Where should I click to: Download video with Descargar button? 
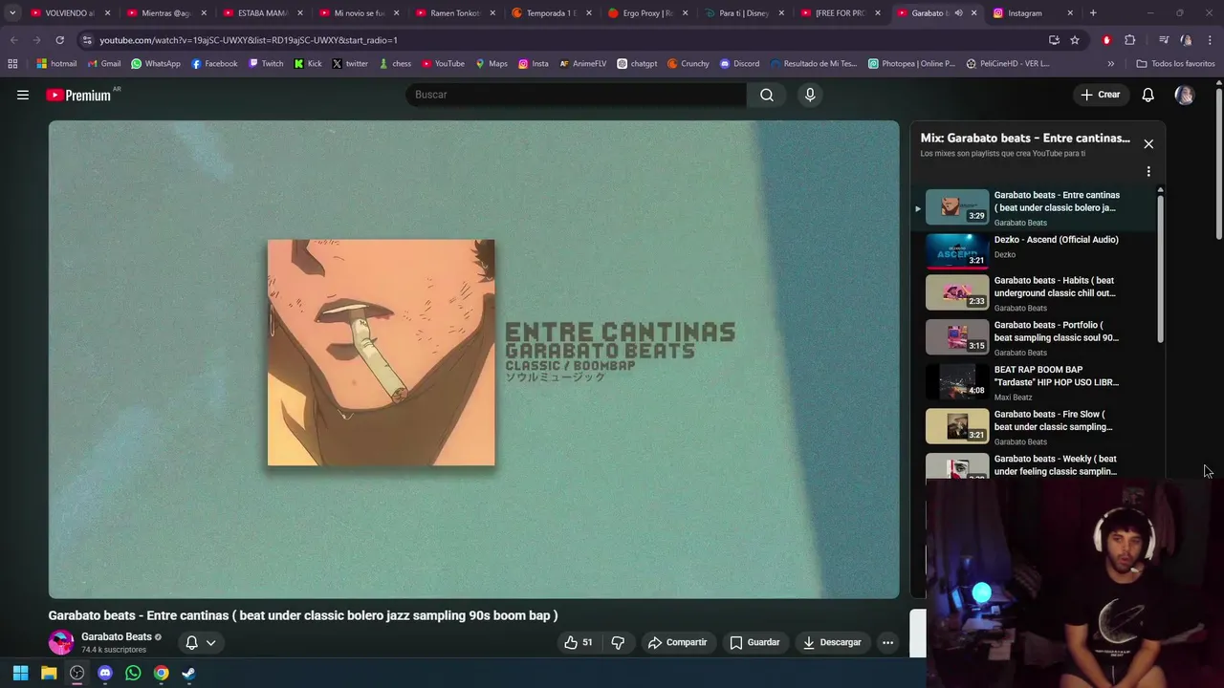(832, 642)
